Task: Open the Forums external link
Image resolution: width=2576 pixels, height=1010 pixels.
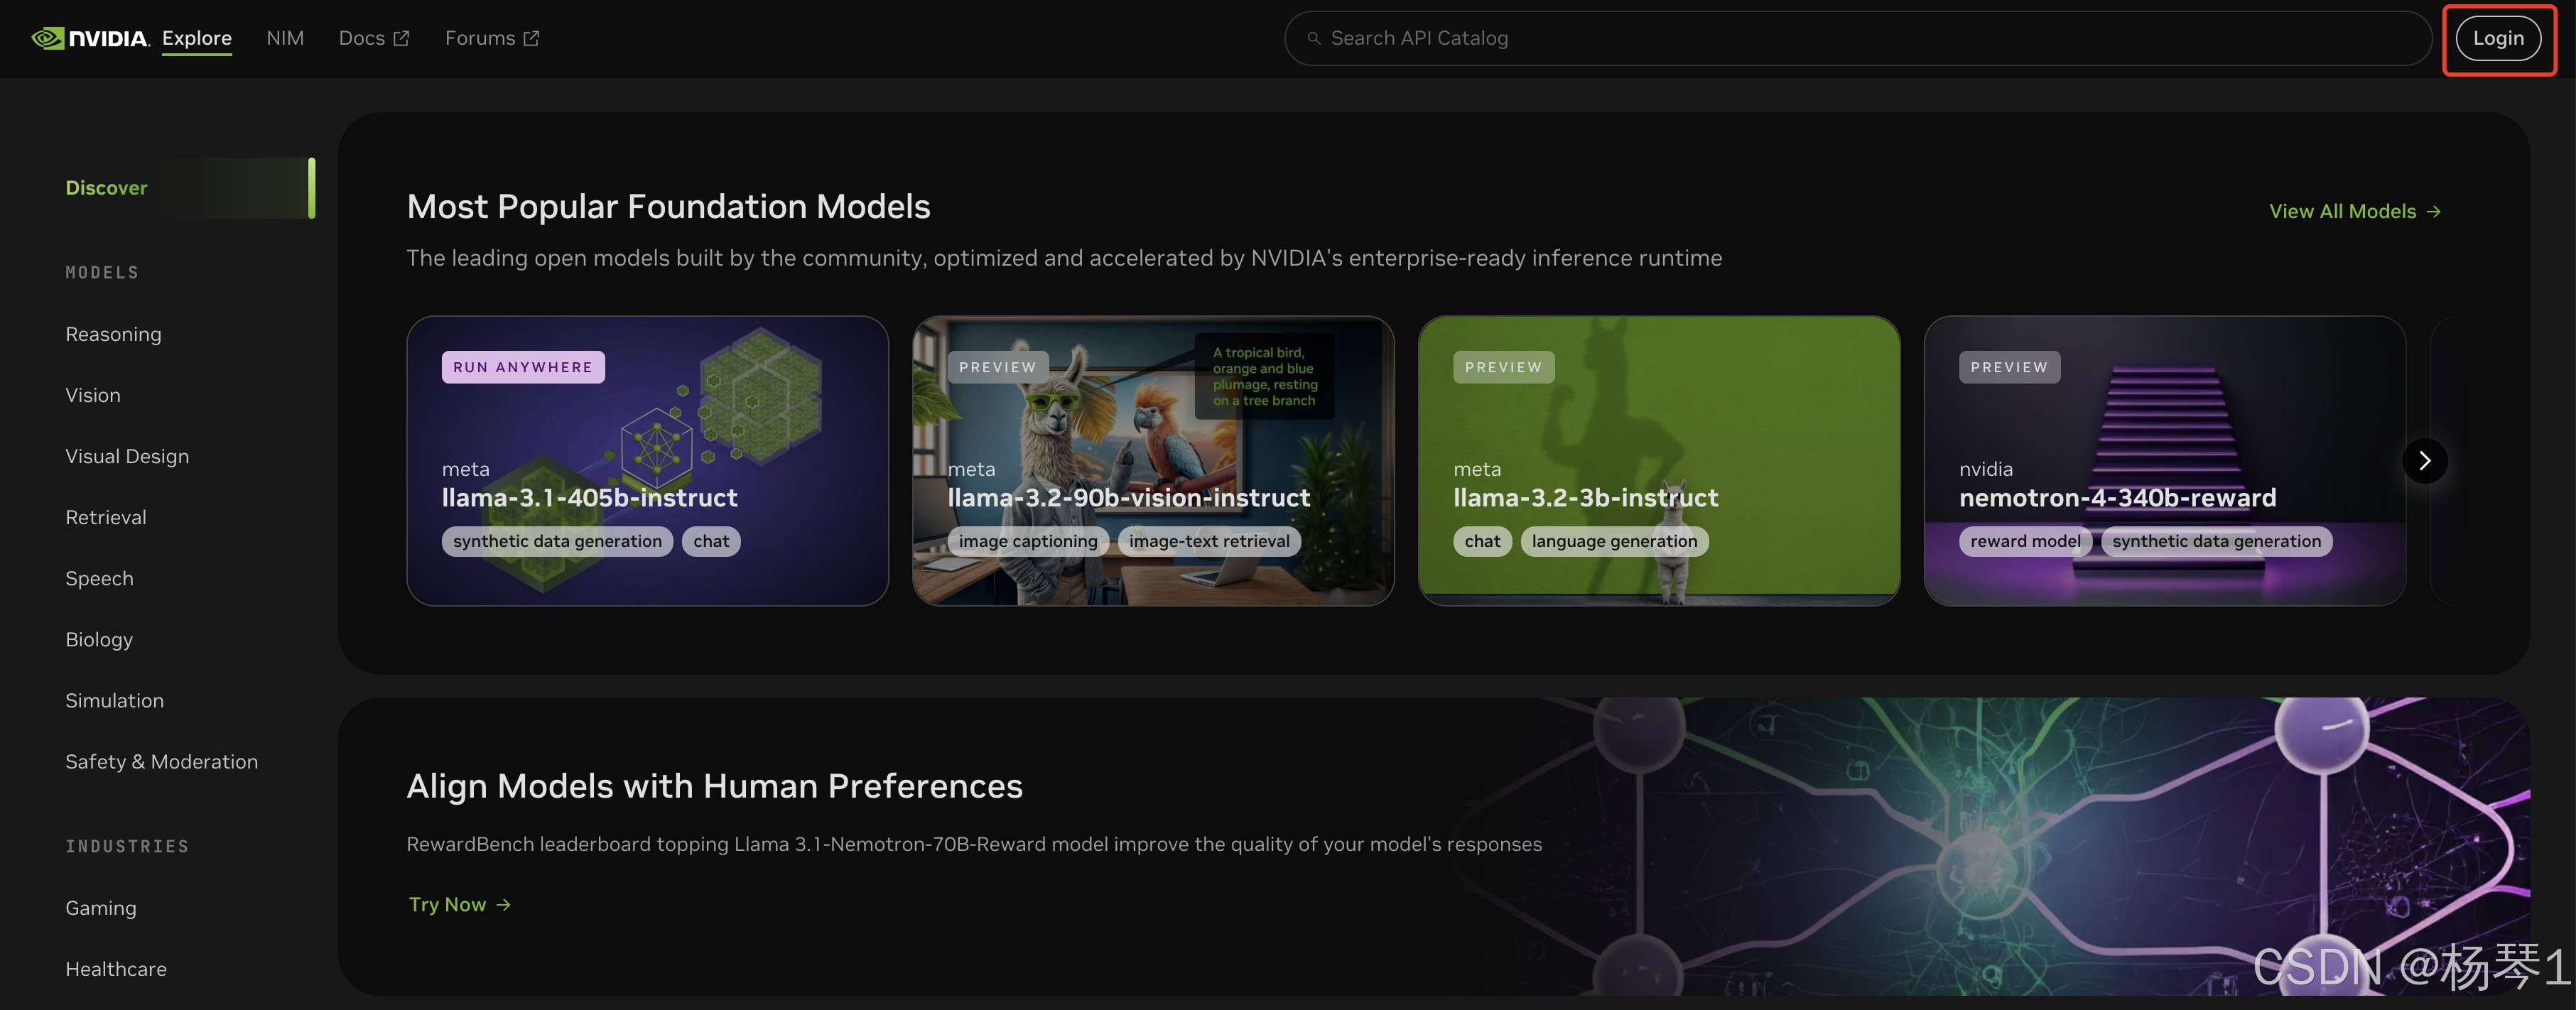Action: (x=492, y=38)
